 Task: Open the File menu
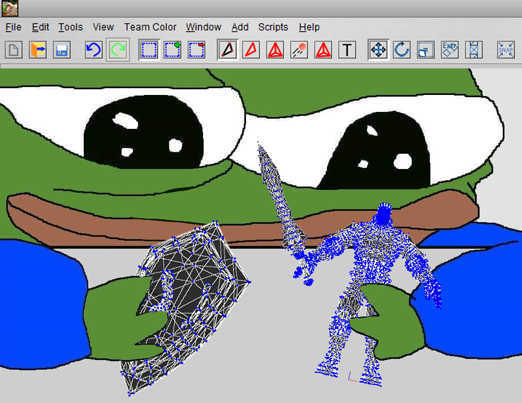click(x=14, y=27)
